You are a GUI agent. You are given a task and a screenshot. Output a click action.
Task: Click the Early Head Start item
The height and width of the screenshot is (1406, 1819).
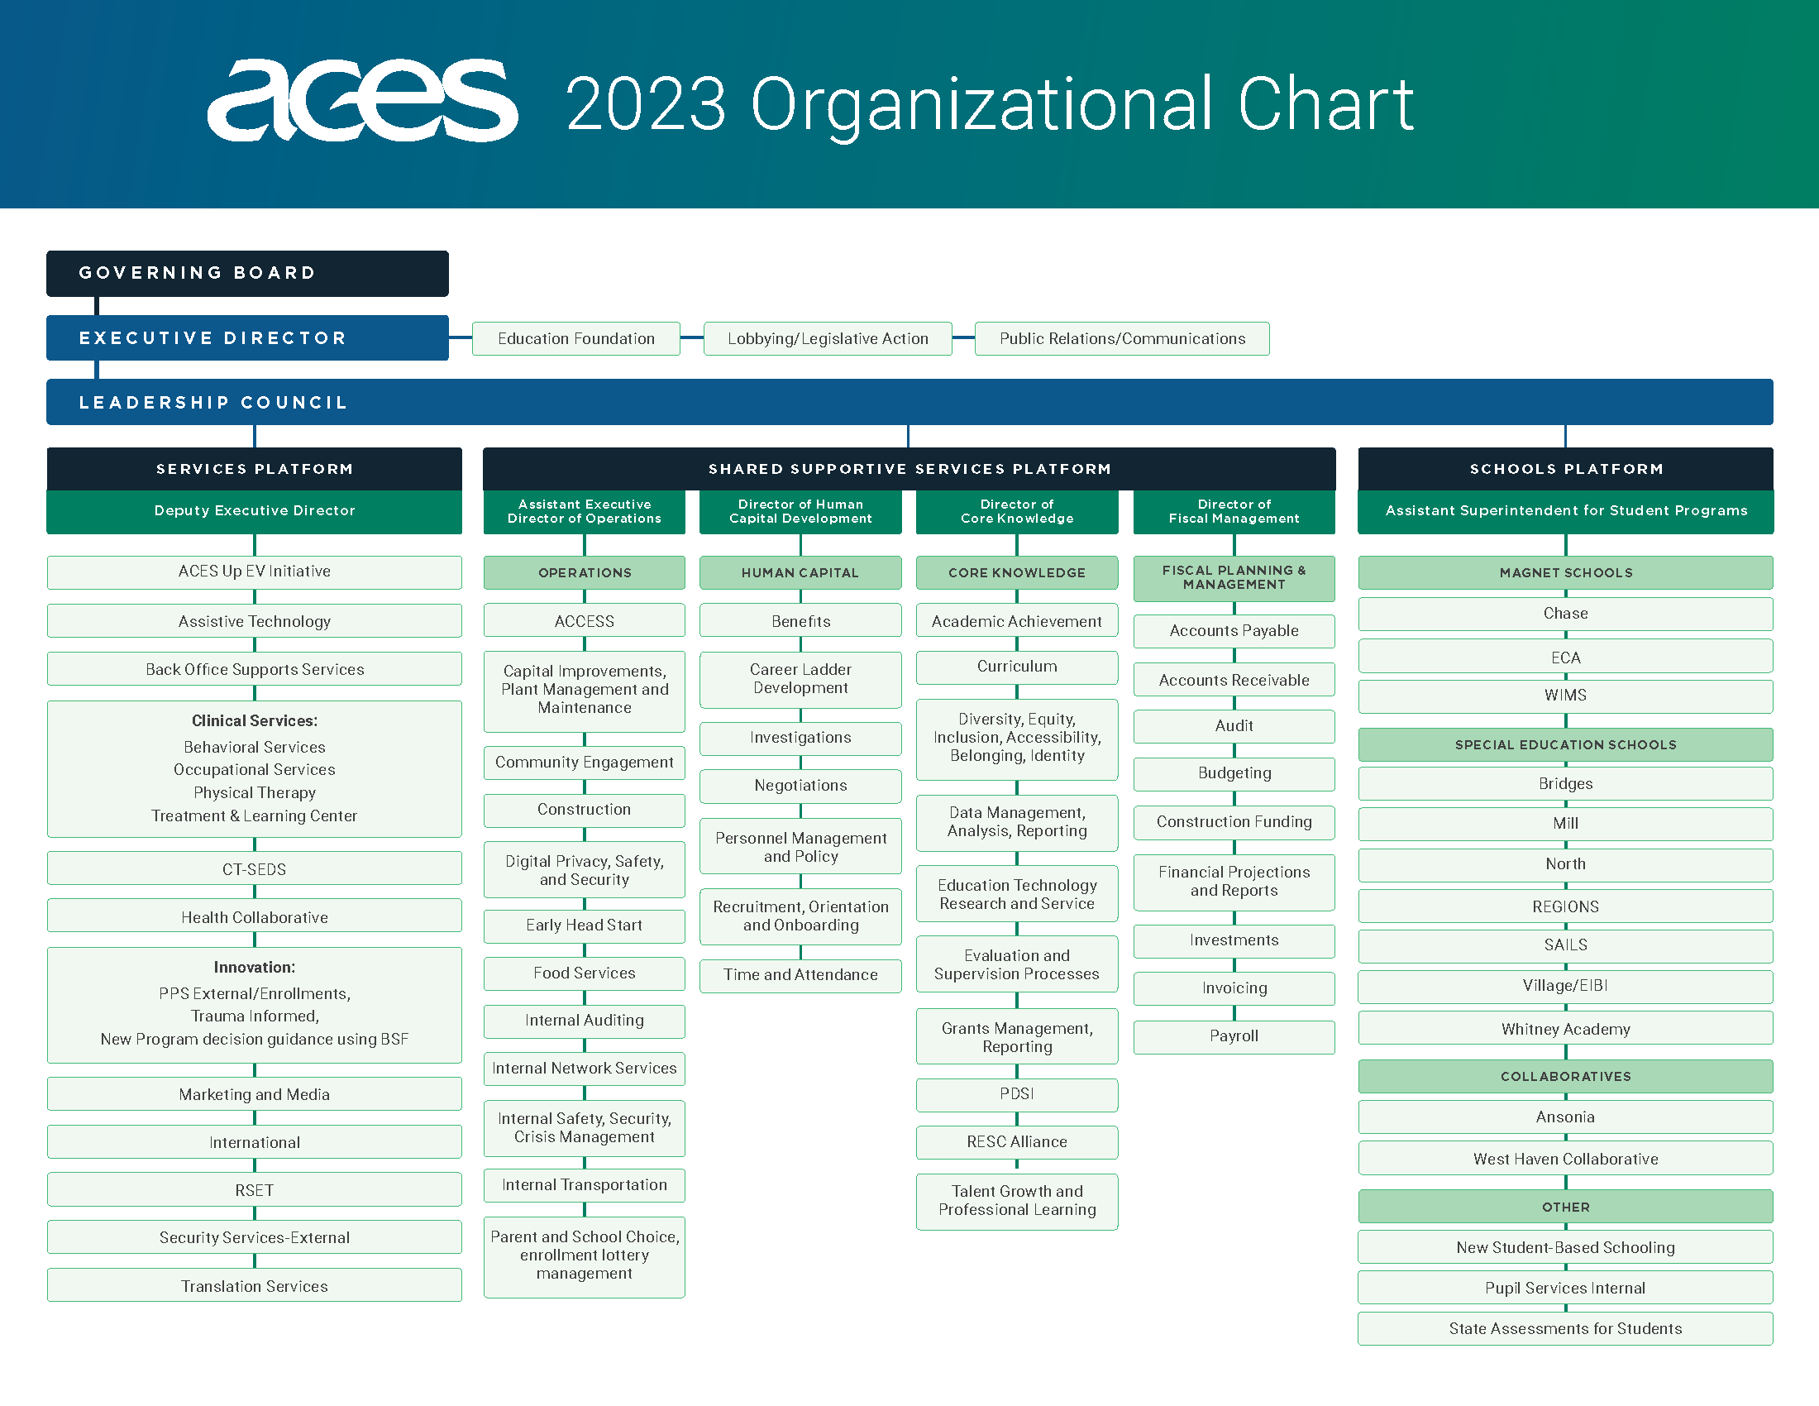[x=584, y=925]
